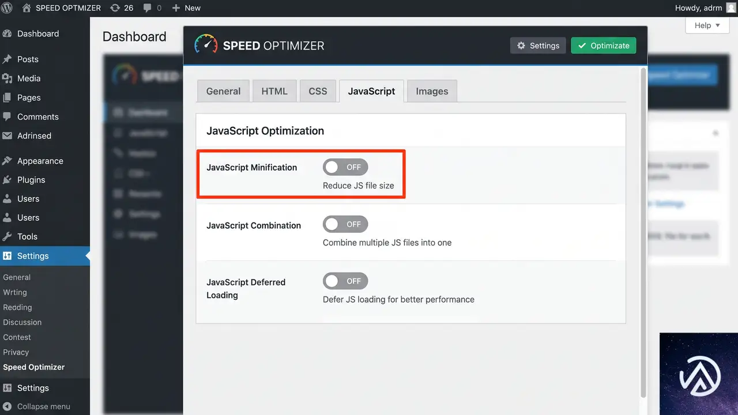738x415 pixels.
Task: Enable the JavaScript Deferred Loading toggle
Action: [345, 281]
